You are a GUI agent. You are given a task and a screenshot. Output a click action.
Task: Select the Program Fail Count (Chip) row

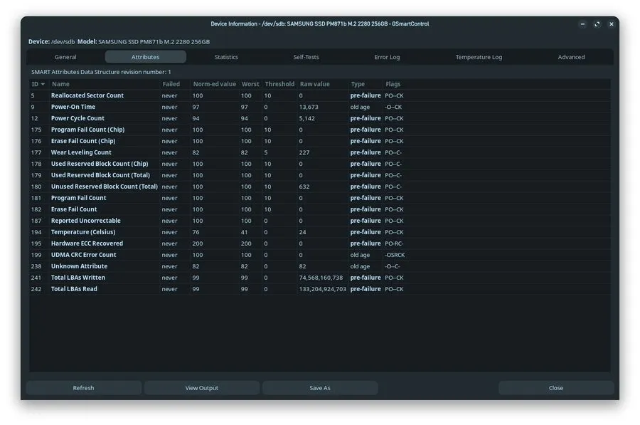click(320, 130)
